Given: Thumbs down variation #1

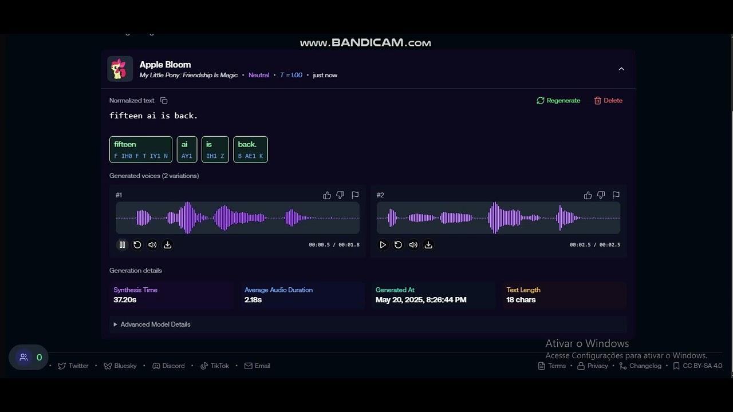Looking at the screenshot, I should tap(340, 195).
